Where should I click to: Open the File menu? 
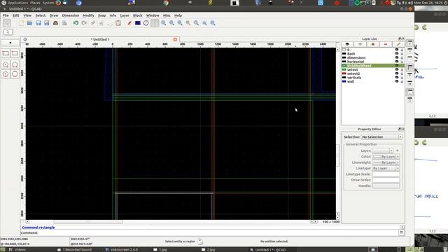[x=6, y=15]
